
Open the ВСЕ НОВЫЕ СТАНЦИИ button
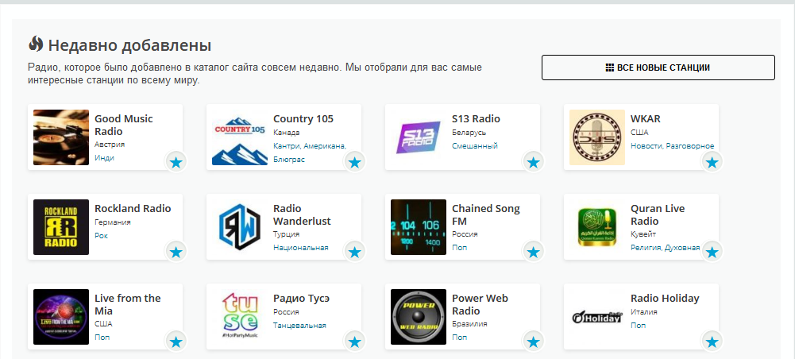click(658, 68)
